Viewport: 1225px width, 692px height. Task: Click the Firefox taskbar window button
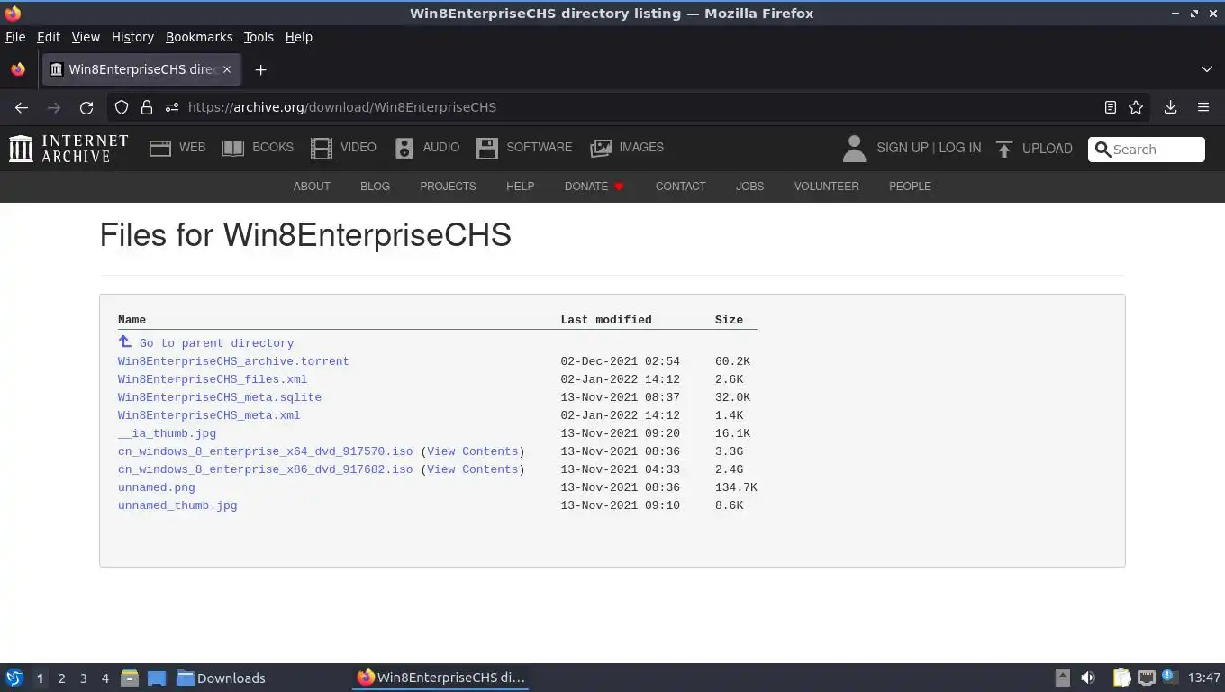pos(440,678)
